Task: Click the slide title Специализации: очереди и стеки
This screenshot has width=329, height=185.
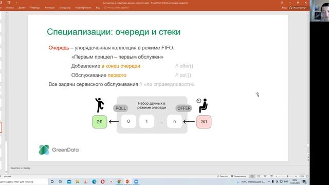Action: coord(114,32)
